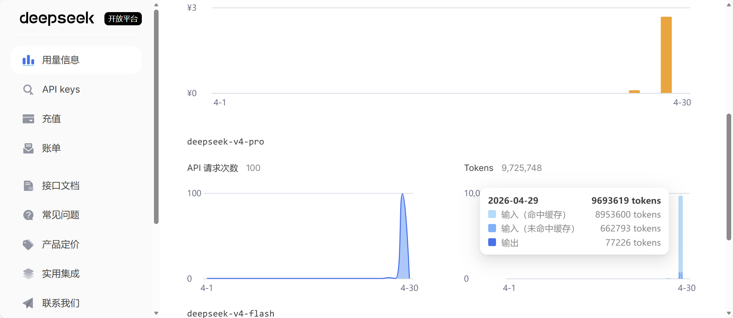Click the paper plane icon beside 联系我们
The image size is (733, 318).
28,303
